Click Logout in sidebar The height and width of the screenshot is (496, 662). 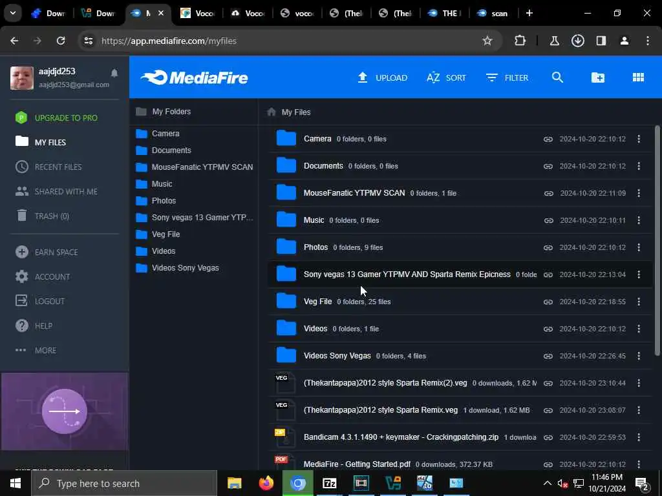tap(40, 301)
